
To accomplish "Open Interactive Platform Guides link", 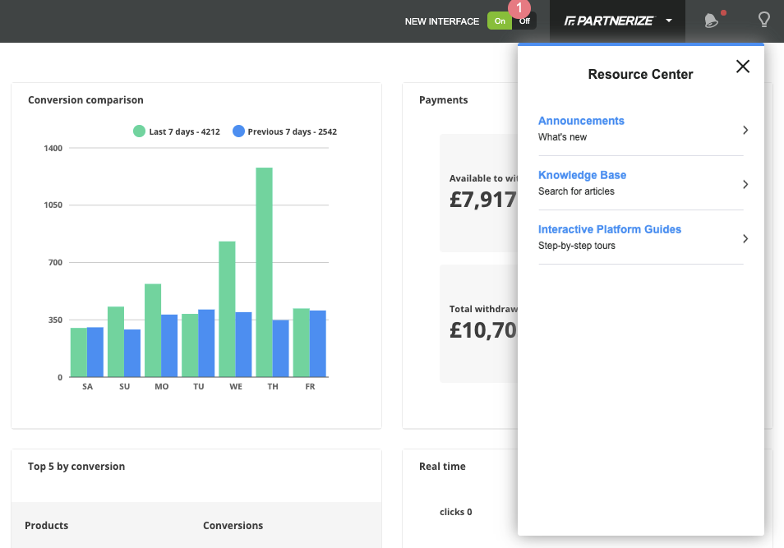I will (610, 229).
